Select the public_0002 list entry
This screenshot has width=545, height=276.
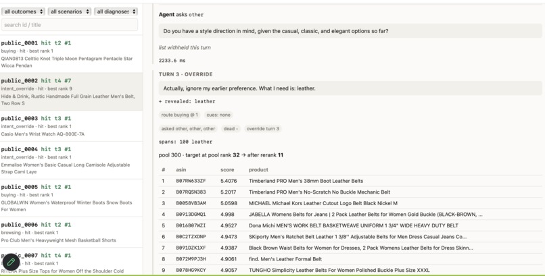pos(71,92)
